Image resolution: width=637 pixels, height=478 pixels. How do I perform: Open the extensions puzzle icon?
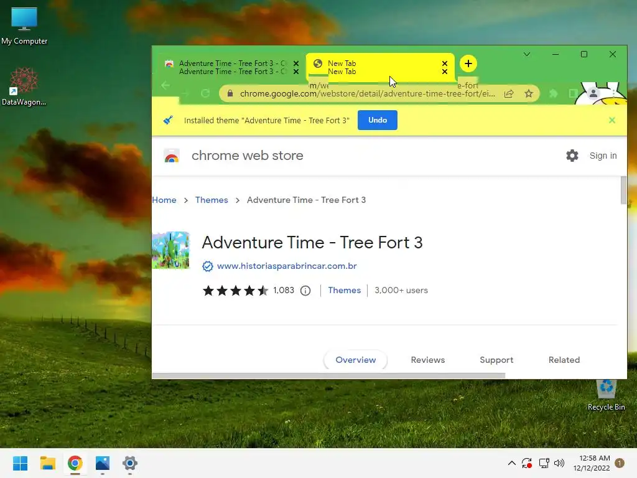[553, 94]
